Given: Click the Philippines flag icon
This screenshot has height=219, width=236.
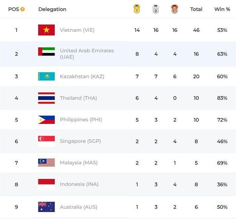Looking at the screenshot, I should point(47,120).
